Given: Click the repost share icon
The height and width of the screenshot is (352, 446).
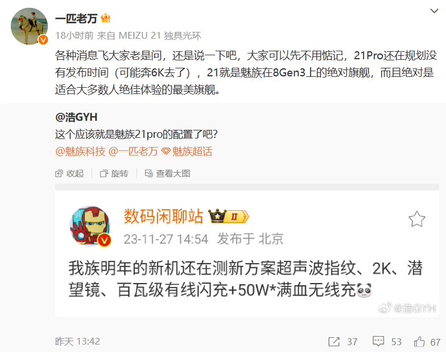Looking at the screenshot, I should click(334, 342).
